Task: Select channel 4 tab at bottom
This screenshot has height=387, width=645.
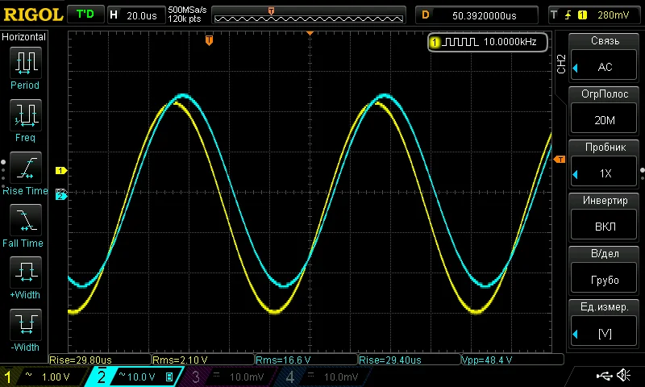Action: pos(324,377)
